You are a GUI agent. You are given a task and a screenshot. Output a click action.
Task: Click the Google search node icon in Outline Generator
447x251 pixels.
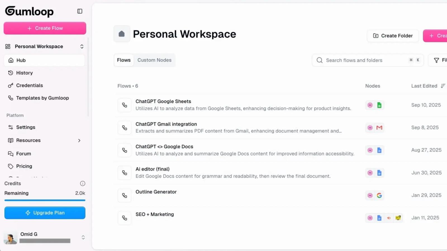pyautogui.click(x=379, y=196)
